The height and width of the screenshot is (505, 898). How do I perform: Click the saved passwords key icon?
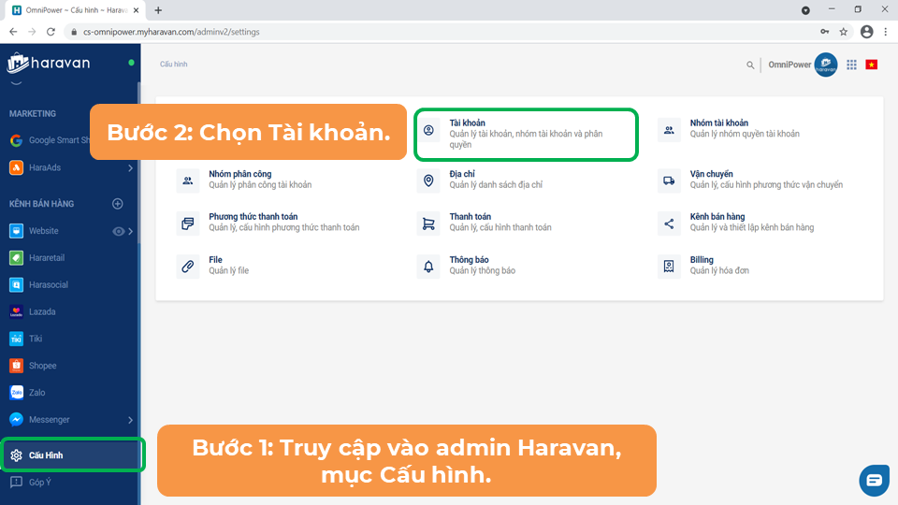point(825,32)
